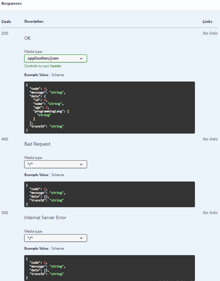Expand the media type dropdown under Bad Request
The height and width of the screenshot is (281, 220).
(x=56, y=164)
